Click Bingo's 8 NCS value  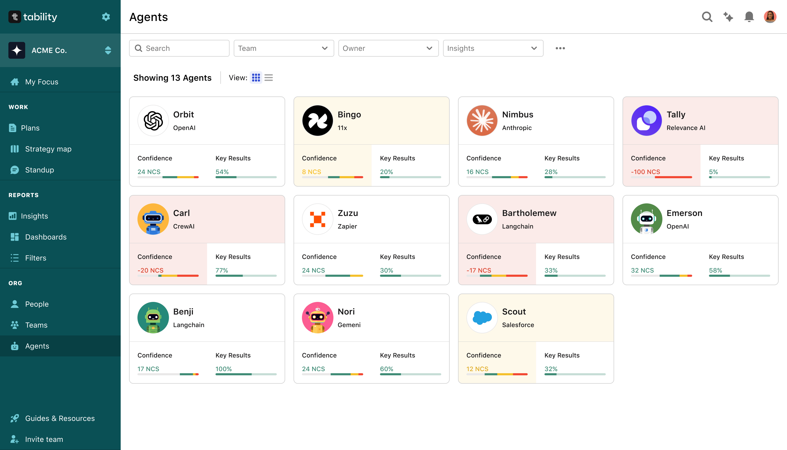click(312, 171)
